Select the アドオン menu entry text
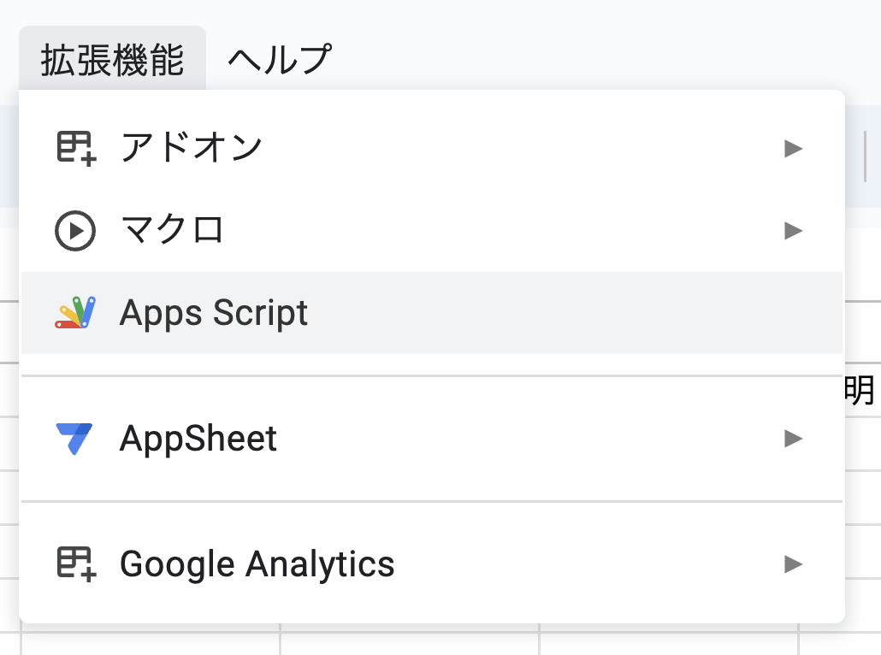Image resolution: width=881 pixels, height=655 pixels. [x=191, y=148]
